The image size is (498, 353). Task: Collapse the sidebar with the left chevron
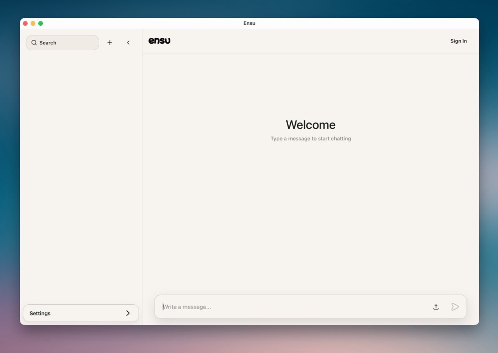(x=128, y=43)
